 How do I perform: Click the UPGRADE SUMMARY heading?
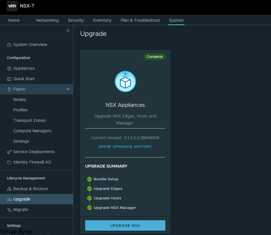(x=106, y=166)
